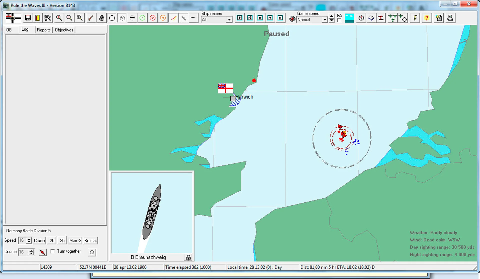This screenshot has height=279, width=480.
Task: Toggle the clock-hand circle button
Action: (x=122, y=18)
